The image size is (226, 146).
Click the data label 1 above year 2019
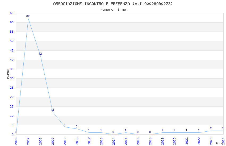pos(162,130)
